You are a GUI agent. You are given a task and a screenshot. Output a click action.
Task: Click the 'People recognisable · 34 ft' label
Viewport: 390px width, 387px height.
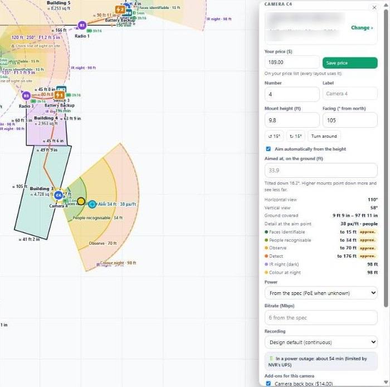(97, 218)
